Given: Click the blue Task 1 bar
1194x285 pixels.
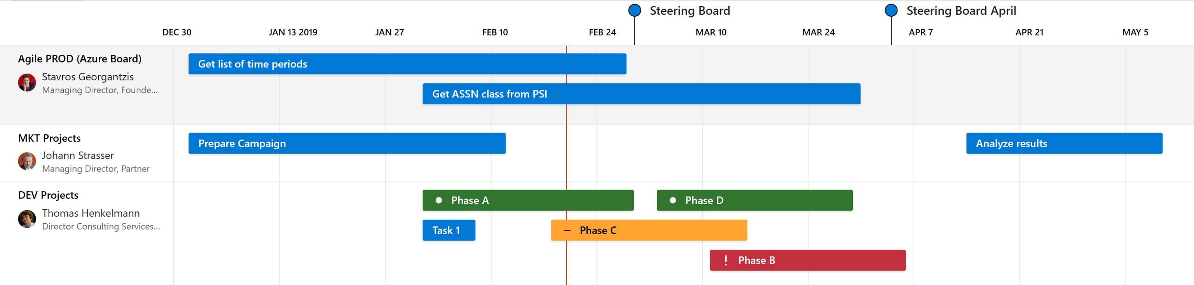Looking at the screenshot, I should [x=449, y=230].
